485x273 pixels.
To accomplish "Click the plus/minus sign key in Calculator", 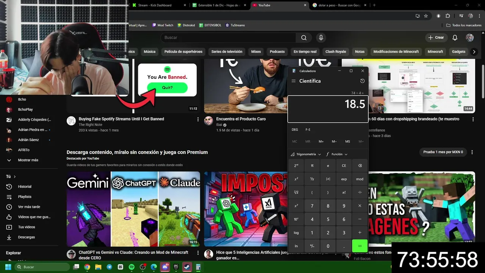I will [x=312, y=246].
